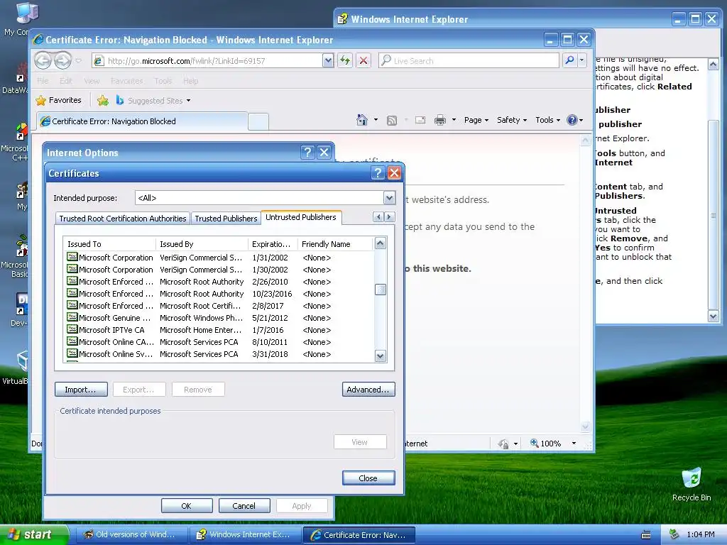Viewport: 727px width, 545px height.
Task: Select certificate row expiring 1/31/2002
Action: (218, 258)
